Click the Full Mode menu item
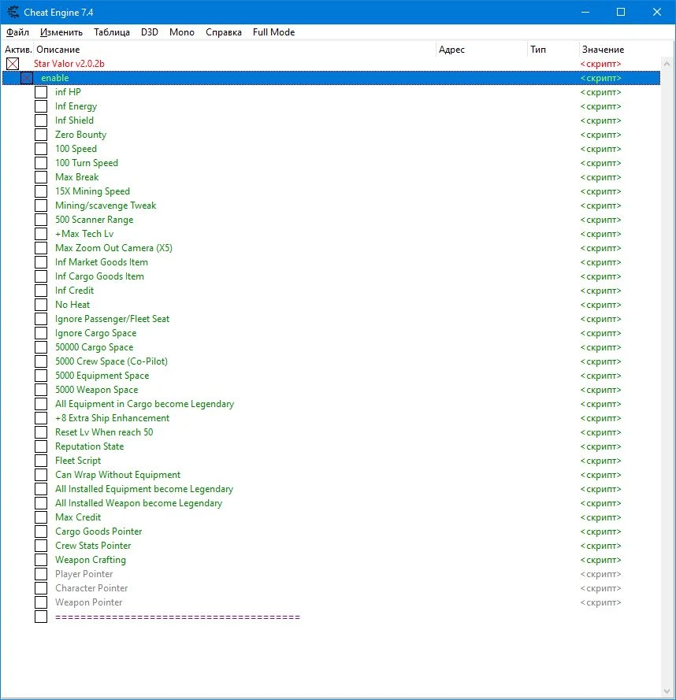This screenshot has width=676, height=700. 273,32
